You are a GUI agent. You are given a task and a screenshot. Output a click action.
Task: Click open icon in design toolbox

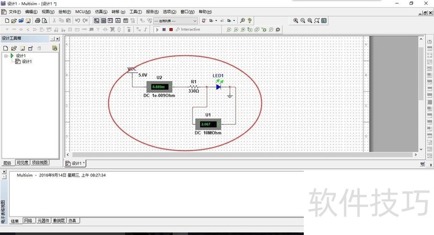[14, 48]
